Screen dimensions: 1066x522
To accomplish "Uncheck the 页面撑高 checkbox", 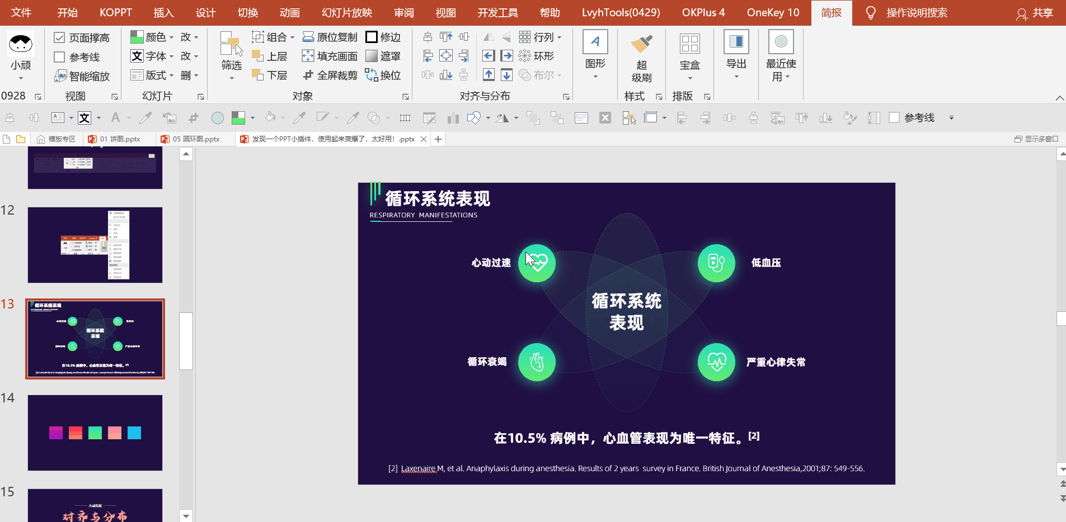I will click(x=59, y=38).
